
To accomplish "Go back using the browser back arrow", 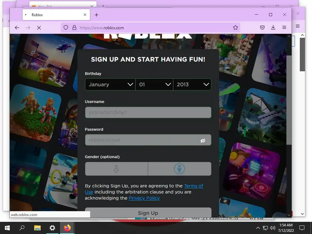I will (x=17, y=28).
